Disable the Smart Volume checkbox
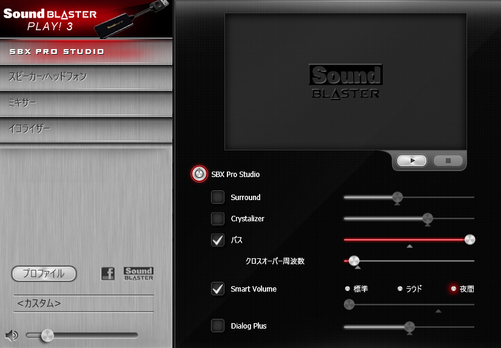Viewport: 501px width, 348px height. [218, 289]
